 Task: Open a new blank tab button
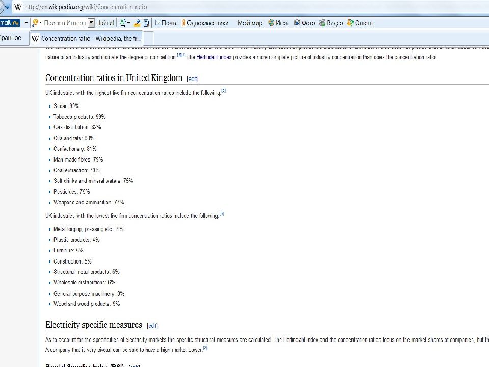tap(148, 38)
